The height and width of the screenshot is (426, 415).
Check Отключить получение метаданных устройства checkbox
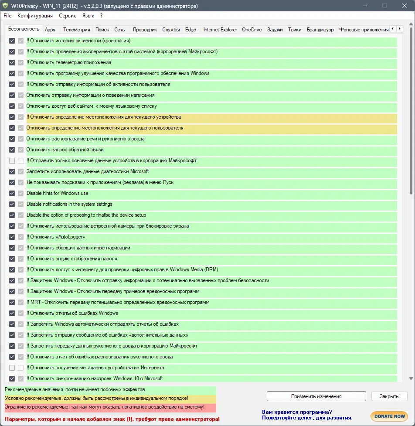[12, 368]
